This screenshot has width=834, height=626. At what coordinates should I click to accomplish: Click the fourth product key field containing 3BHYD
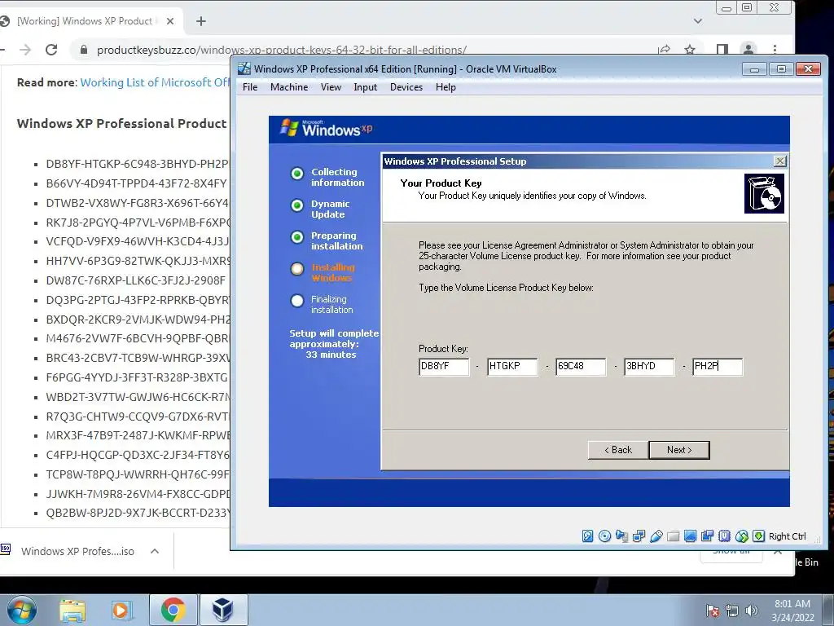tap(649, 366)
